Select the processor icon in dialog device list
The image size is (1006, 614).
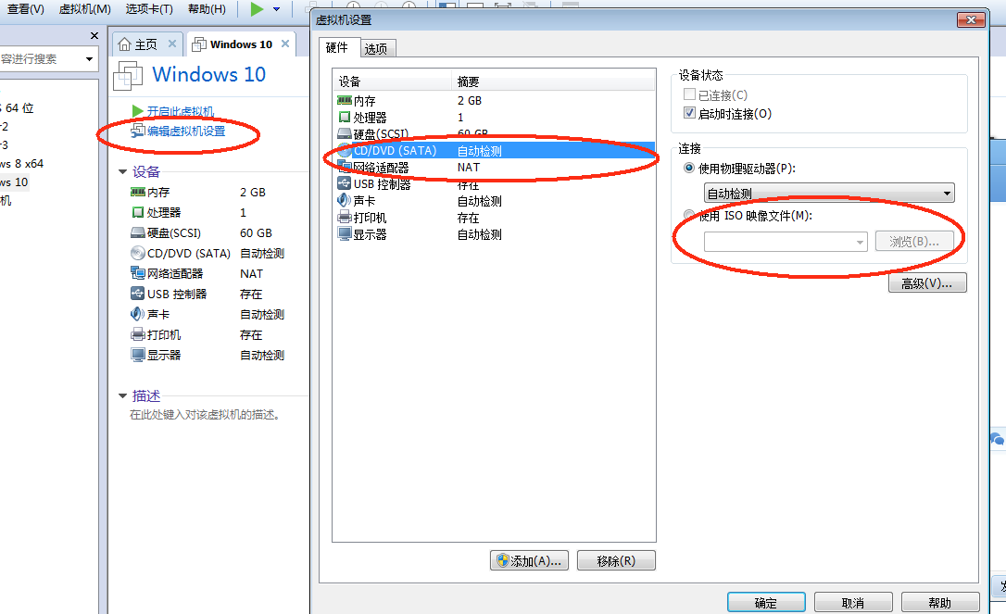click(345, 117)
